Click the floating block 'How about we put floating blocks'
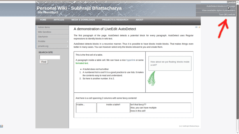239x134 pixels. click(170, 63)
